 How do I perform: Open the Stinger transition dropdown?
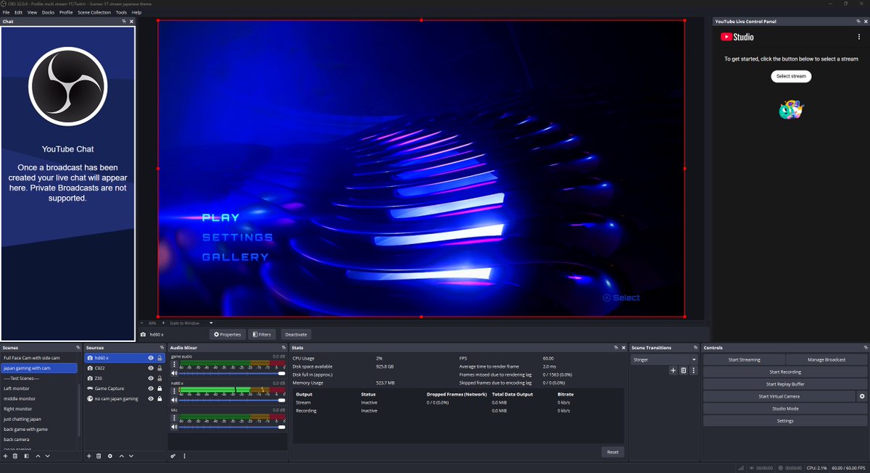pos(664,359)
